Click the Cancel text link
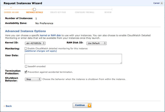The image size is (165, 112). [x=156, y=3]
